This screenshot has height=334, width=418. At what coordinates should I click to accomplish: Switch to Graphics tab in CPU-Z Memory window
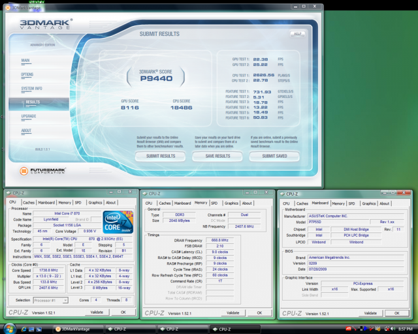(x=231, y=204)
